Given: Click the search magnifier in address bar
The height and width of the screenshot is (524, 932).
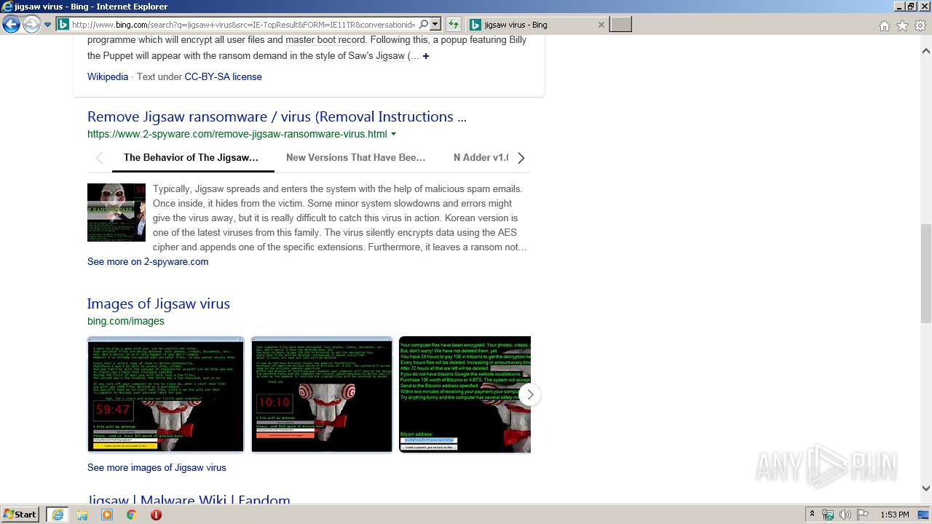Looking at the screenshot, I should click(424, 25).
